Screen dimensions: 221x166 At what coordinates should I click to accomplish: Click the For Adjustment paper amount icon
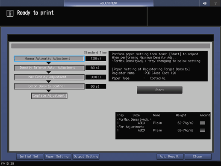click(x=202, y=130)
